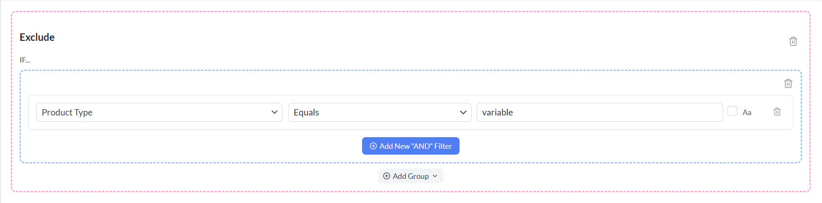Open the Equals operator dropdown
The image size is (822, 203).
379,113
